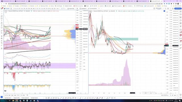Pick the ellipse shape in bottom drawing bar
The width and height of the screenshot is (182, 102).
[46, 98]
